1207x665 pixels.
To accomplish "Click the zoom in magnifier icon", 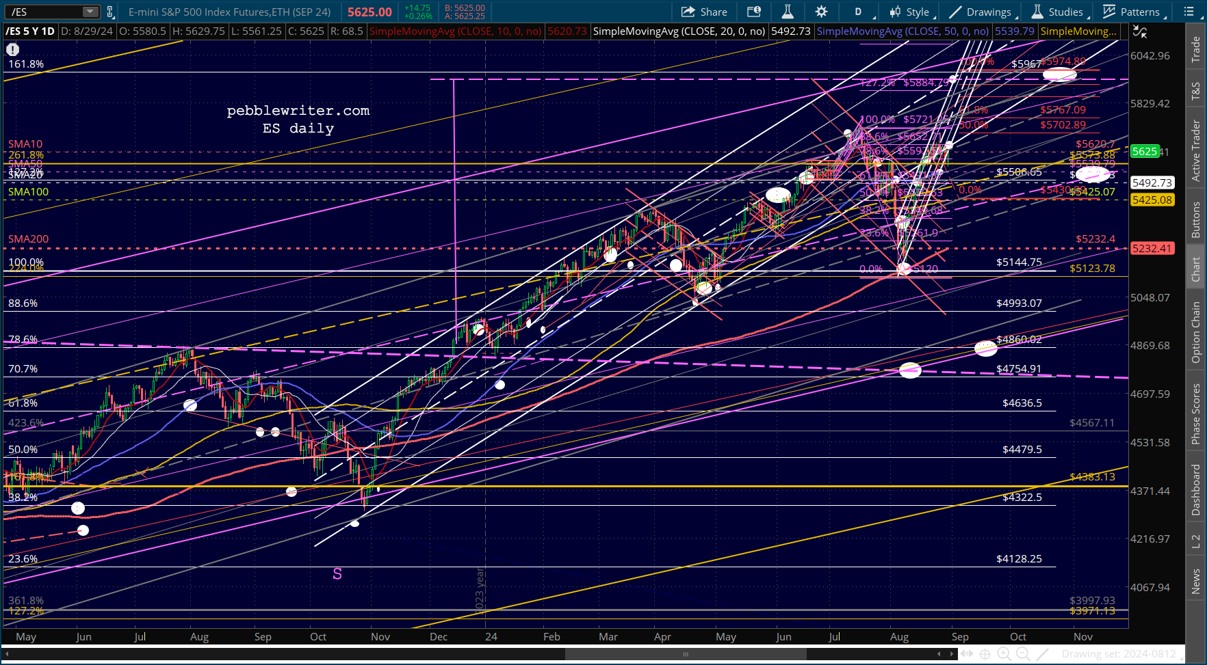I will (x=1004, y=654).
